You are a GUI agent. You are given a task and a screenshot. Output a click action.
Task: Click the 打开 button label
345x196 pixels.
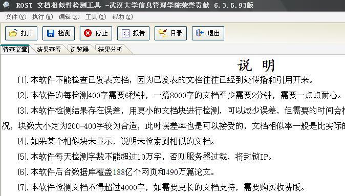click(x=27, y=33)
